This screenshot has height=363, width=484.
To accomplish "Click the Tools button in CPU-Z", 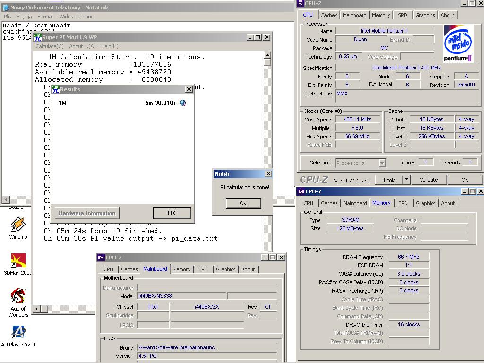I will point(389,180).
